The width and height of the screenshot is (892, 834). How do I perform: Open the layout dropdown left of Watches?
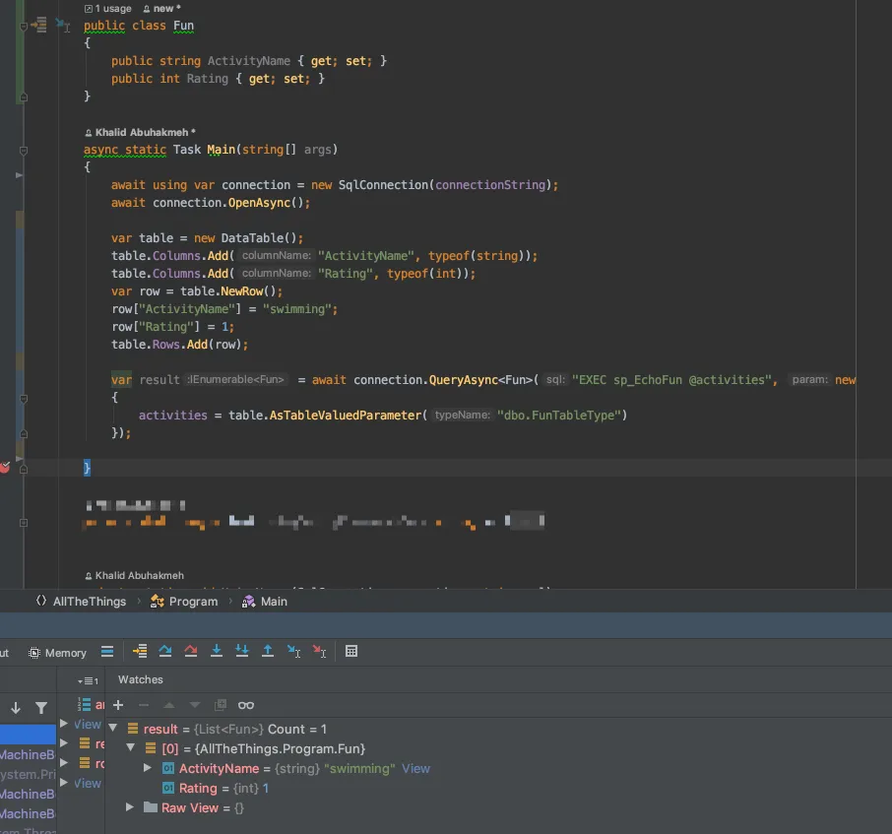(x=89, y=681)
